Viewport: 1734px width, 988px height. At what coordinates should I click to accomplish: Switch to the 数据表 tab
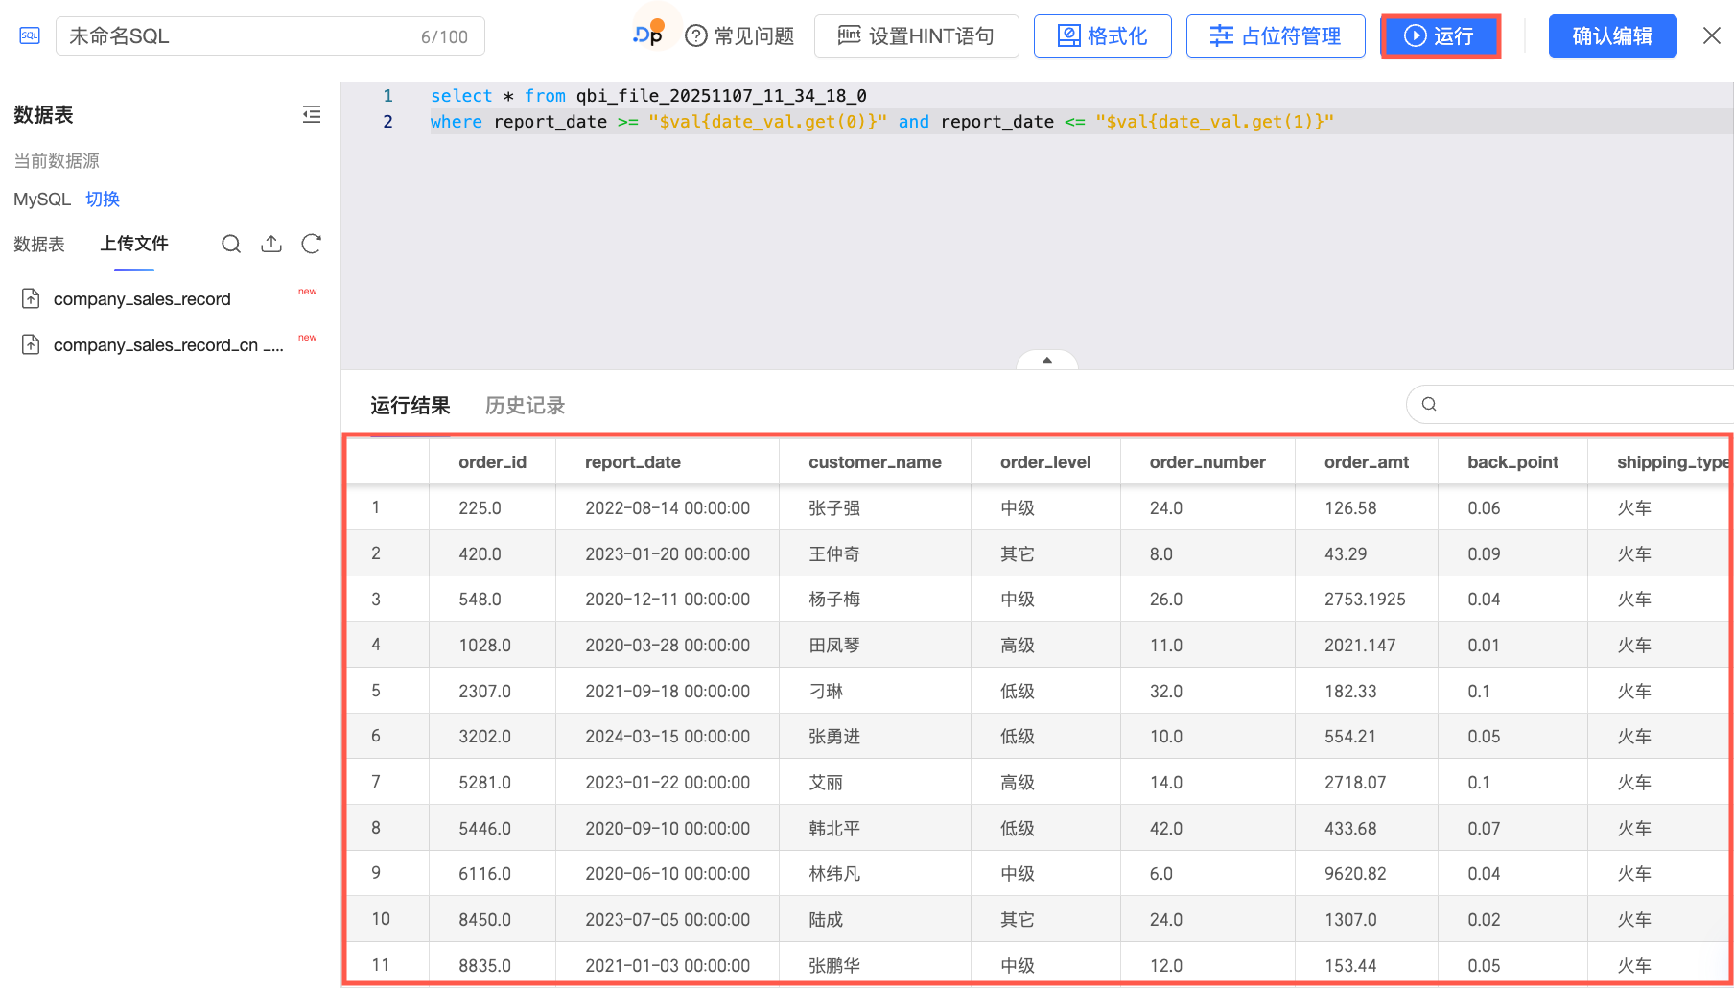(x=39, y=245)
